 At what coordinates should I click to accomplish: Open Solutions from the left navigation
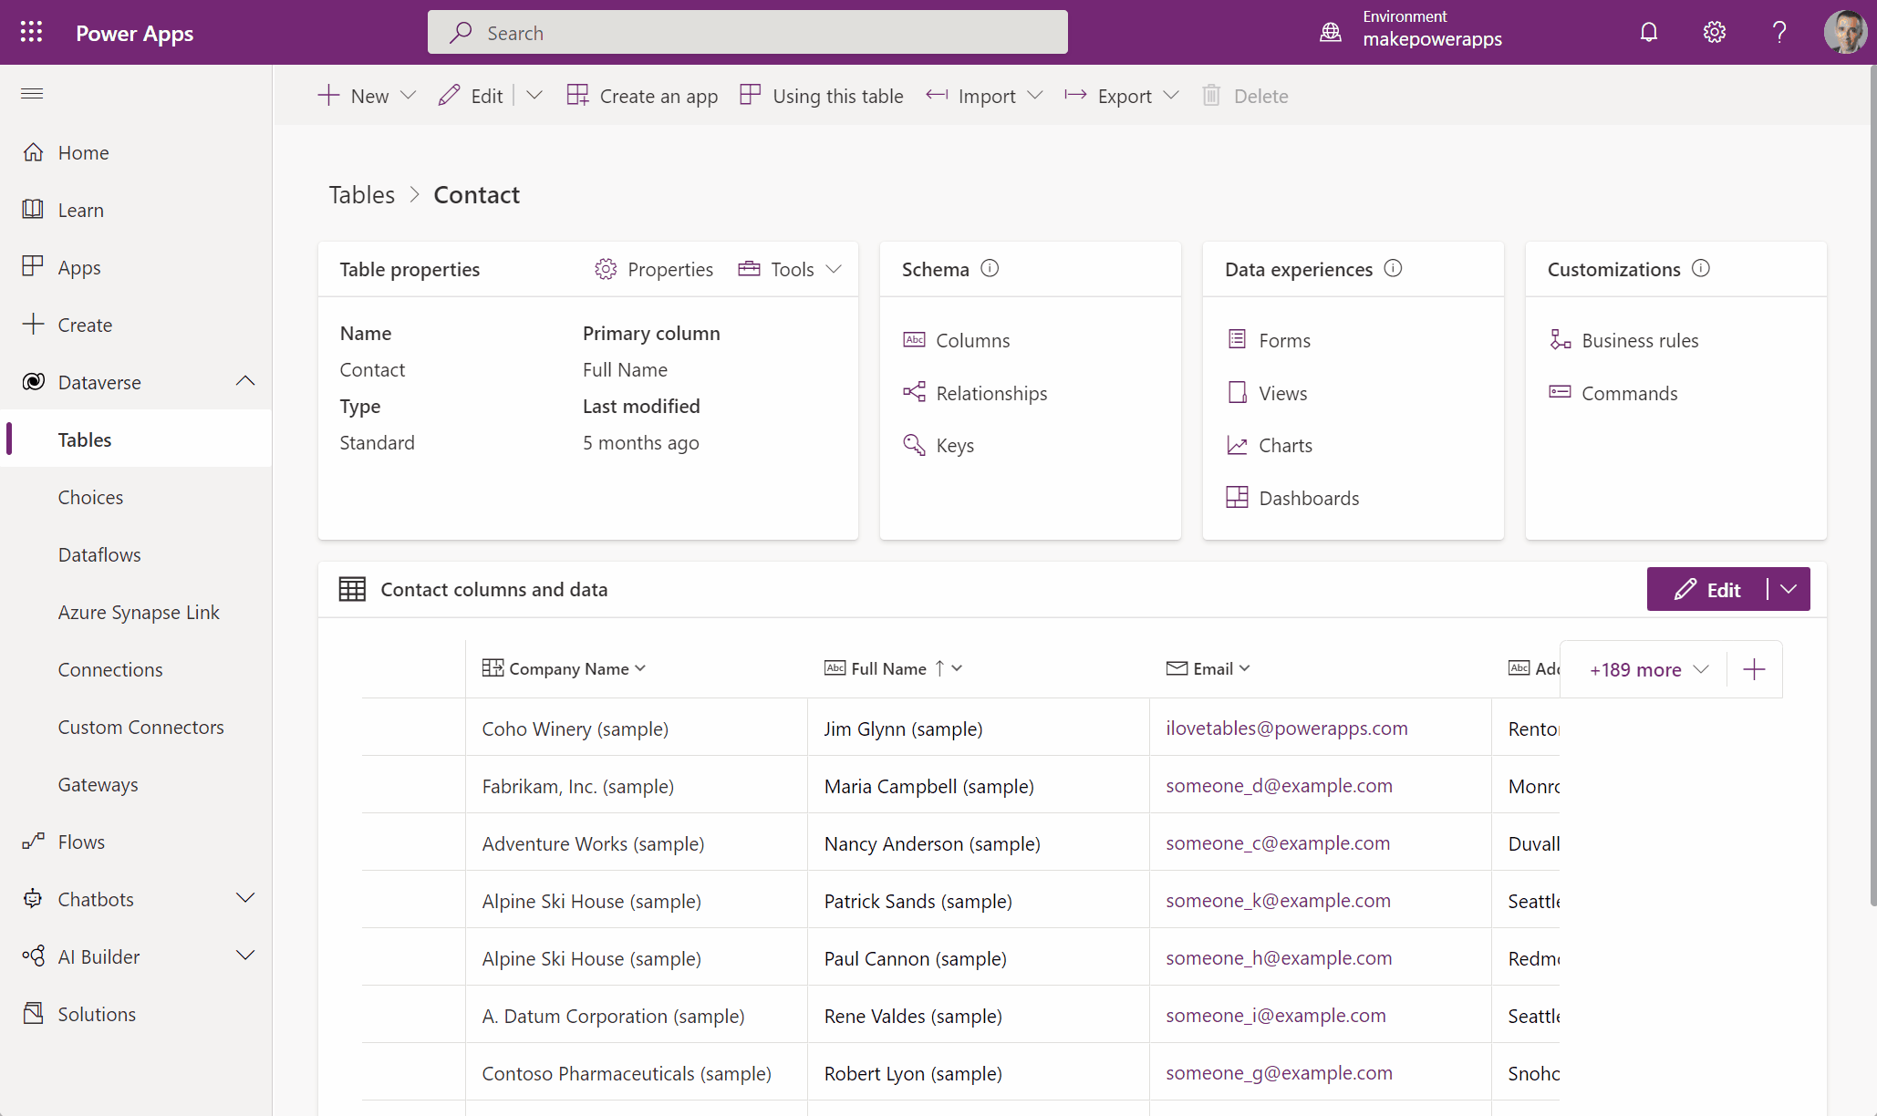97,1014
